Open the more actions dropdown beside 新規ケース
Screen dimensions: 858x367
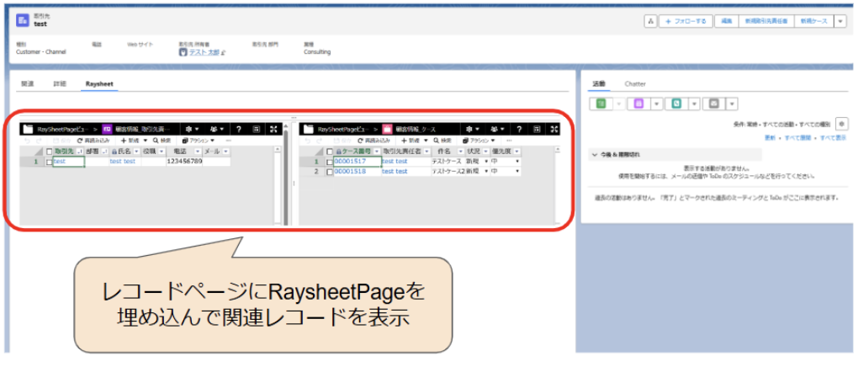839,21
